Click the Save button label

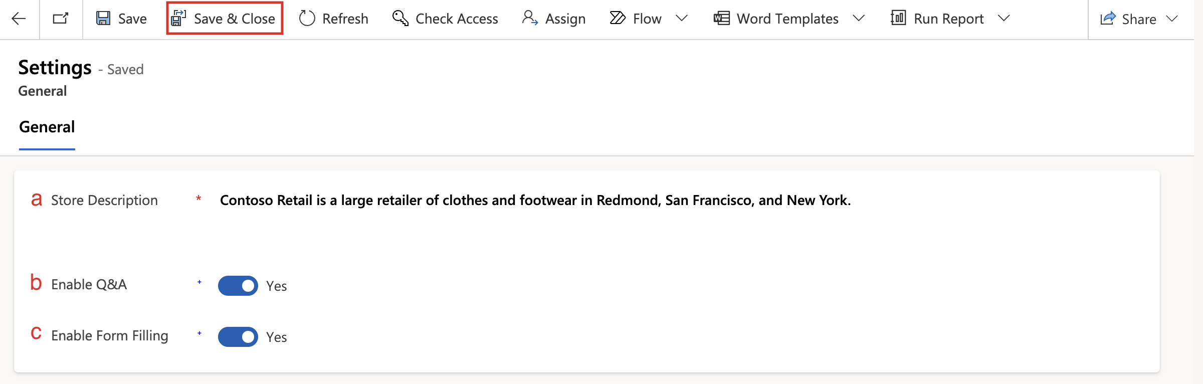pyautogui.click(x=132, y=19)
